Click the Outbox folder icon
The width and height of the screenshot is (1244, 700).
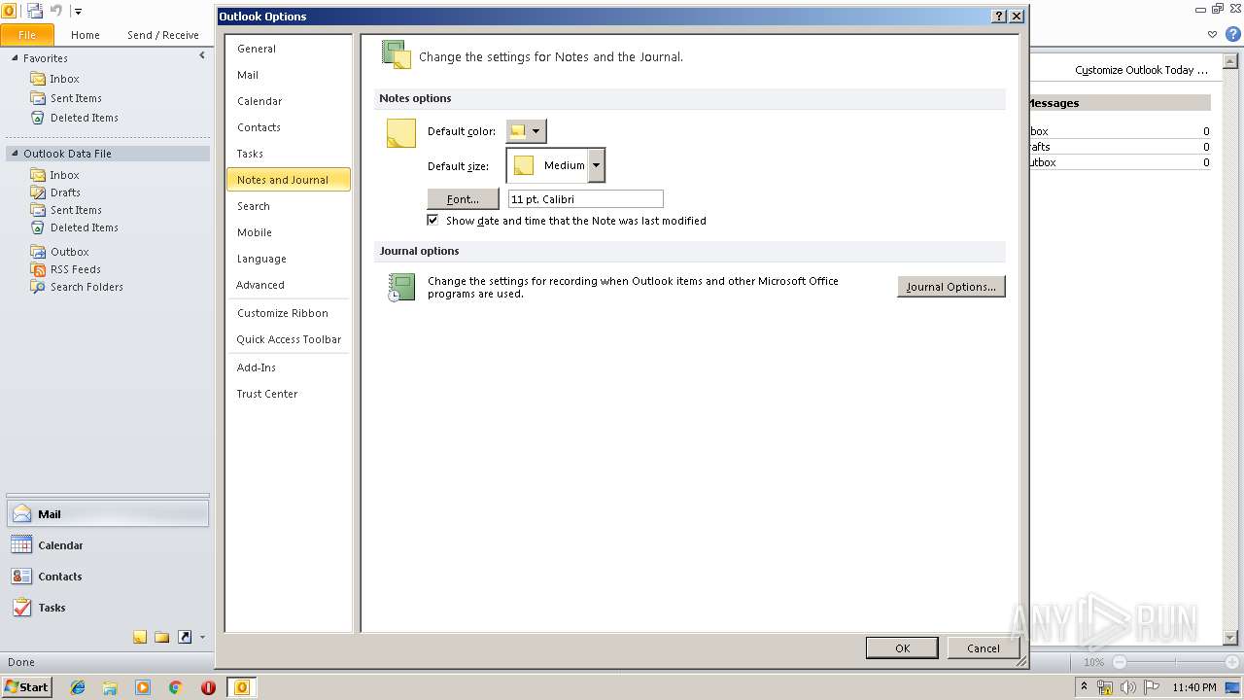click(x=38, y=252)
